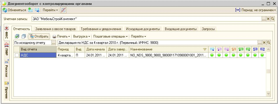Open the Входящие документы tab
This screenshot has height=104, width=278.
click(x=181, y=29)
